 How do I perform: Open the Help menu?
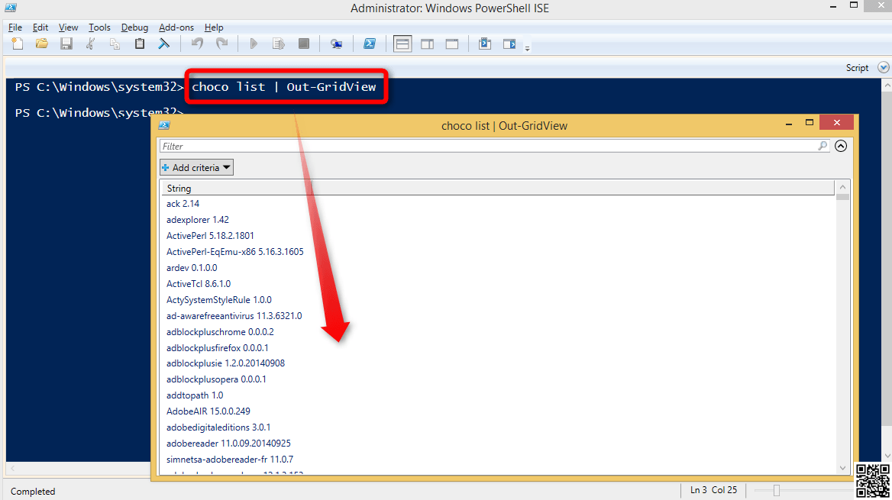click(214, 27)
